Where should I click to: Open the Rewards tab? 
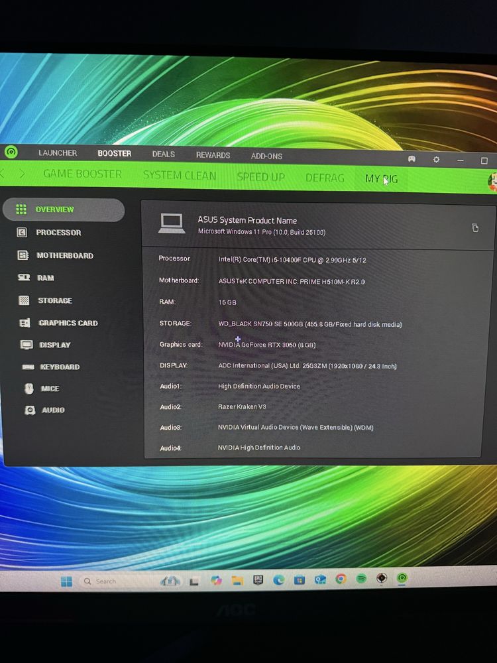point(213,154)
